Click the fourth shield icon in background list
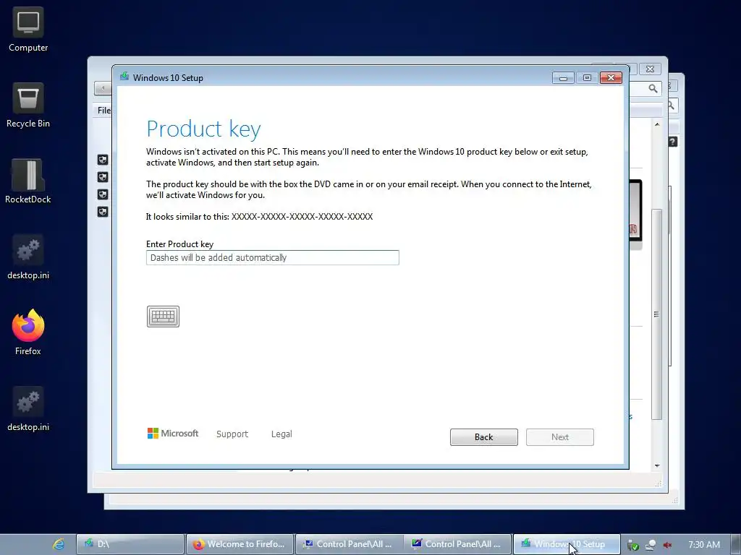741x555 pixels. [x=103, y=212]
